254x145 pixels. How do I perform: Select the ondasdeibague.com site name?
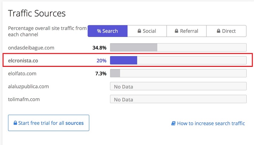pos(31,48)
